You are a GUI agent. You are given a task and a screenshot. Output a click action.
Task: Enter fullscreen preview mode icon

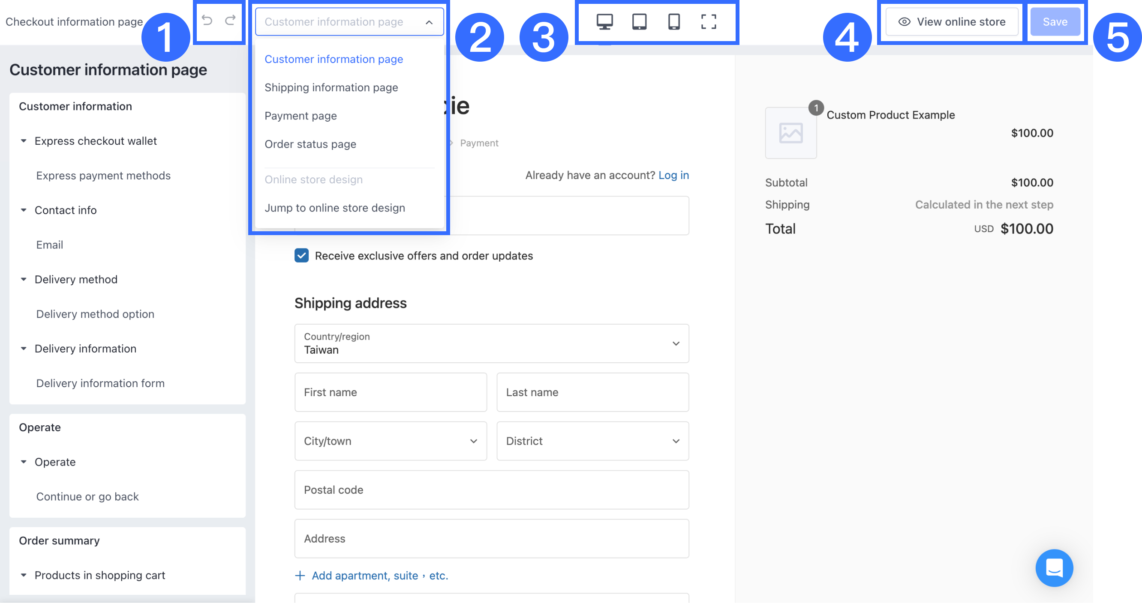tap(709, 21)
